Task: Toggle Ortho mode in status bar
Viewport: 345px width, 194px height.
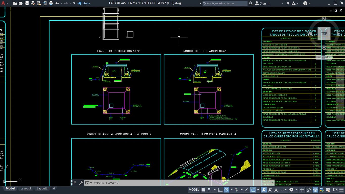Action: 220,190
